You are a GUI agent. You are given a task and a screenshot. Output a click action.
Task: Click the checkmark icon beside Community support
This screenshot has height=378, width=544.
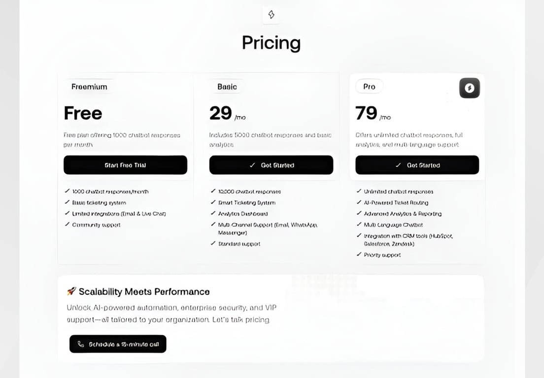(67, 224)
